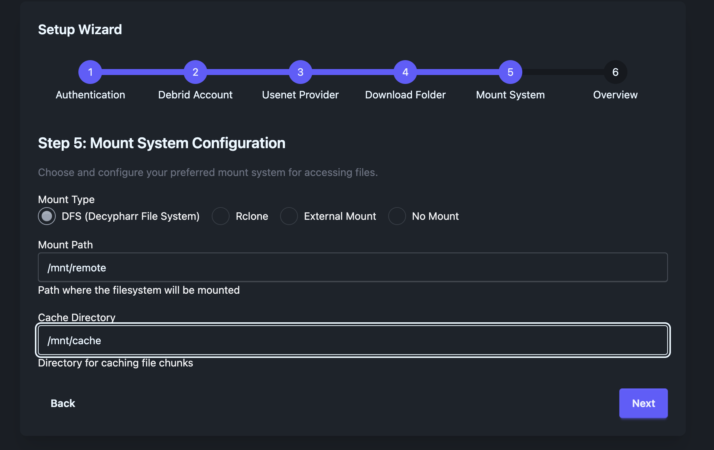Image resolution: width=714 pixels, height=450 pixels.
Task: Click step 6 Overview circle
Action: click(615, 72)
